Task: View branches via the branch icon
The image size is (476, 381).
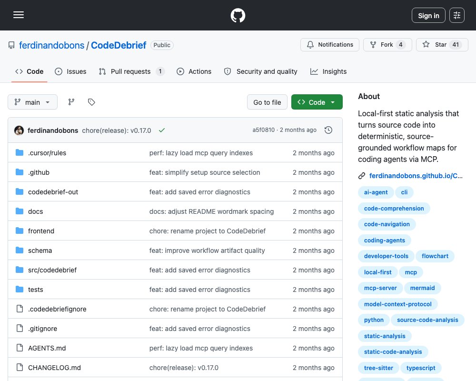Action: (71, 102)
